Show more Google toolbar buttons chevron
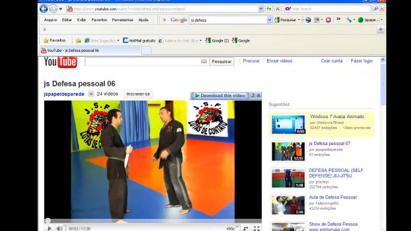The image size is (411, 231). (x=338, y=19)
